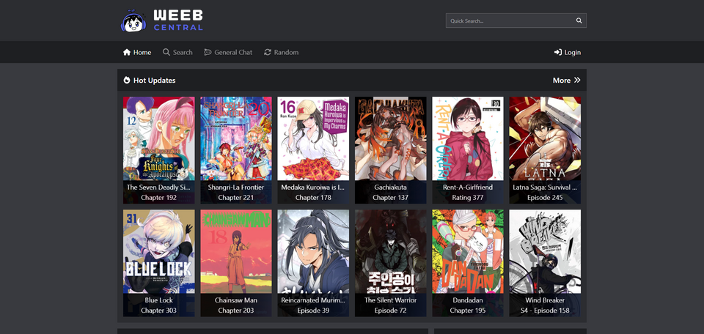Click the 'Shangri-La Frontier' title text
The width and height of the screenshot is (704, 334).
(236, 188)
